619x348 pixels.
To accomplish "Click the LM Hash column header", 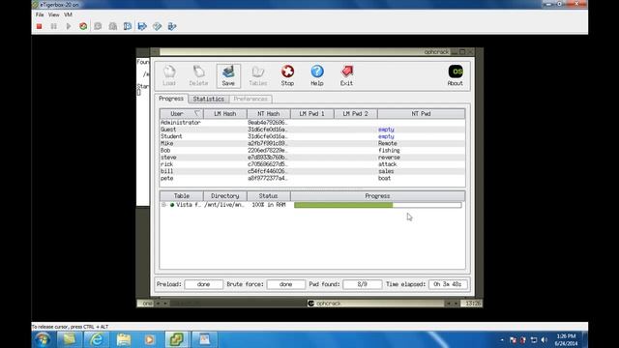I will click(x=225, y=114).
